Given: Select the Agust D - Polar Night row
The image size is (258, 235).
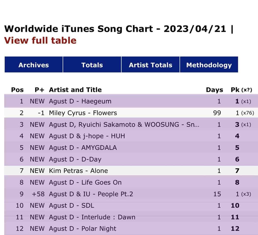Looking at the screenshot, I should (x=83, y=229).
